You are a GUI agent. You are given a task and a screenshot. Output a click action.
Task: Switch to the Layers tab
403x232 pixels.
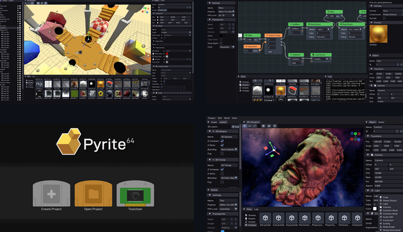tap(222, 122)
